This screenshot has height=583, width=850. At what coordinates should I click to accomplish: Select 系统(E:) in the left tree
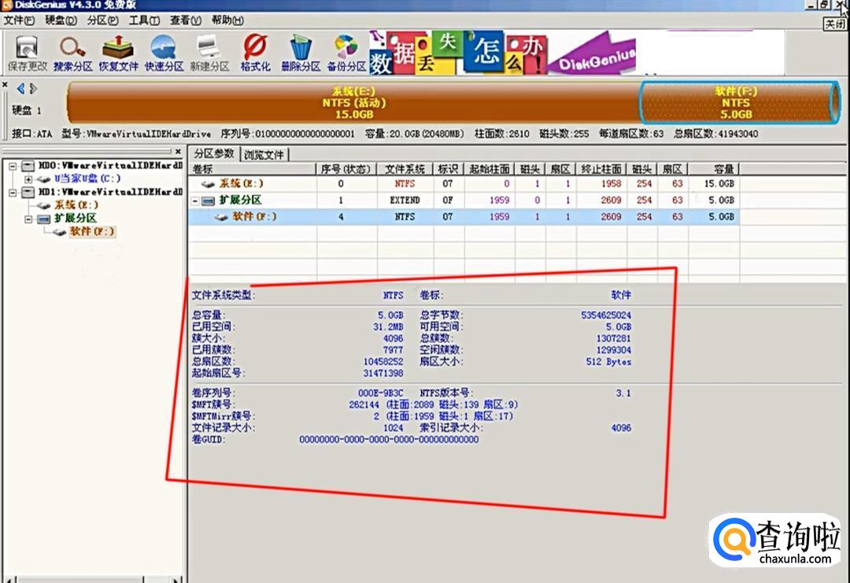(76, 205)
